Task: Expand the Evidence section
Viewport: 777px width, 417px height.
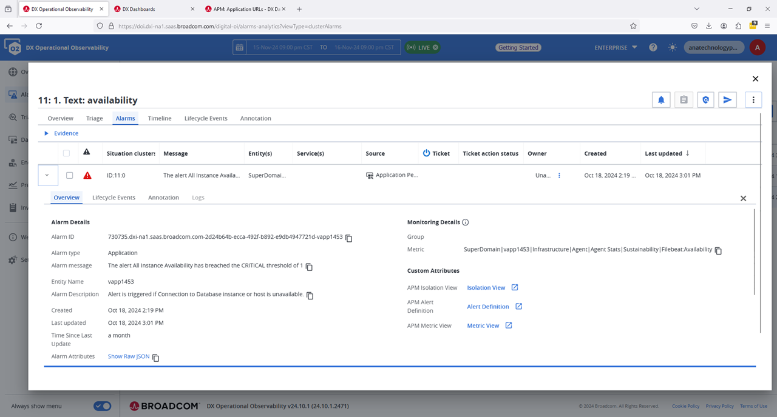Action: point(47,133)
